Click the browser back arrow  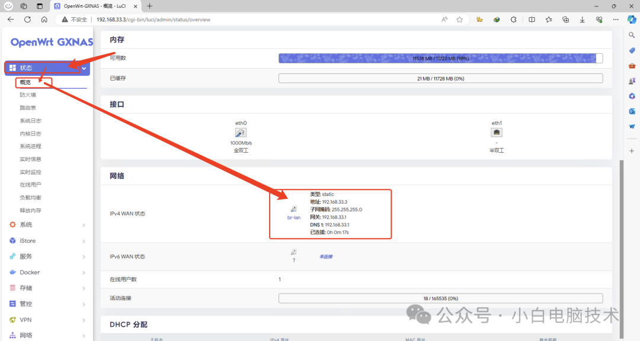pos(11,19)
